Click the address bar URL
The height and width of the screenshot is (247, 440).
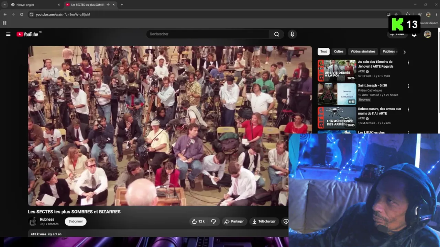(x=63, y=14)
